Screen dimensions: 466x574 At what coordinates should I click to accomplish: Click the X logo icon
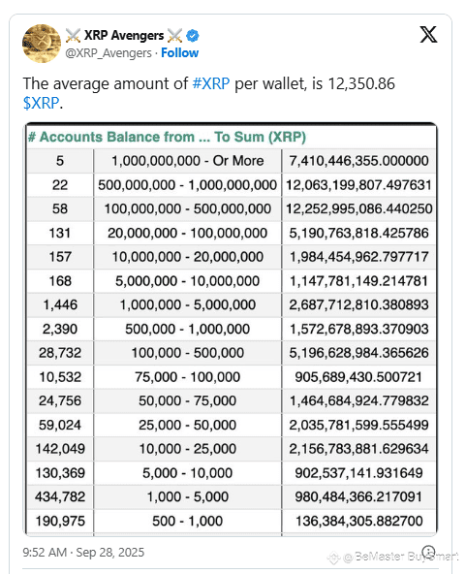click(428, 34)
